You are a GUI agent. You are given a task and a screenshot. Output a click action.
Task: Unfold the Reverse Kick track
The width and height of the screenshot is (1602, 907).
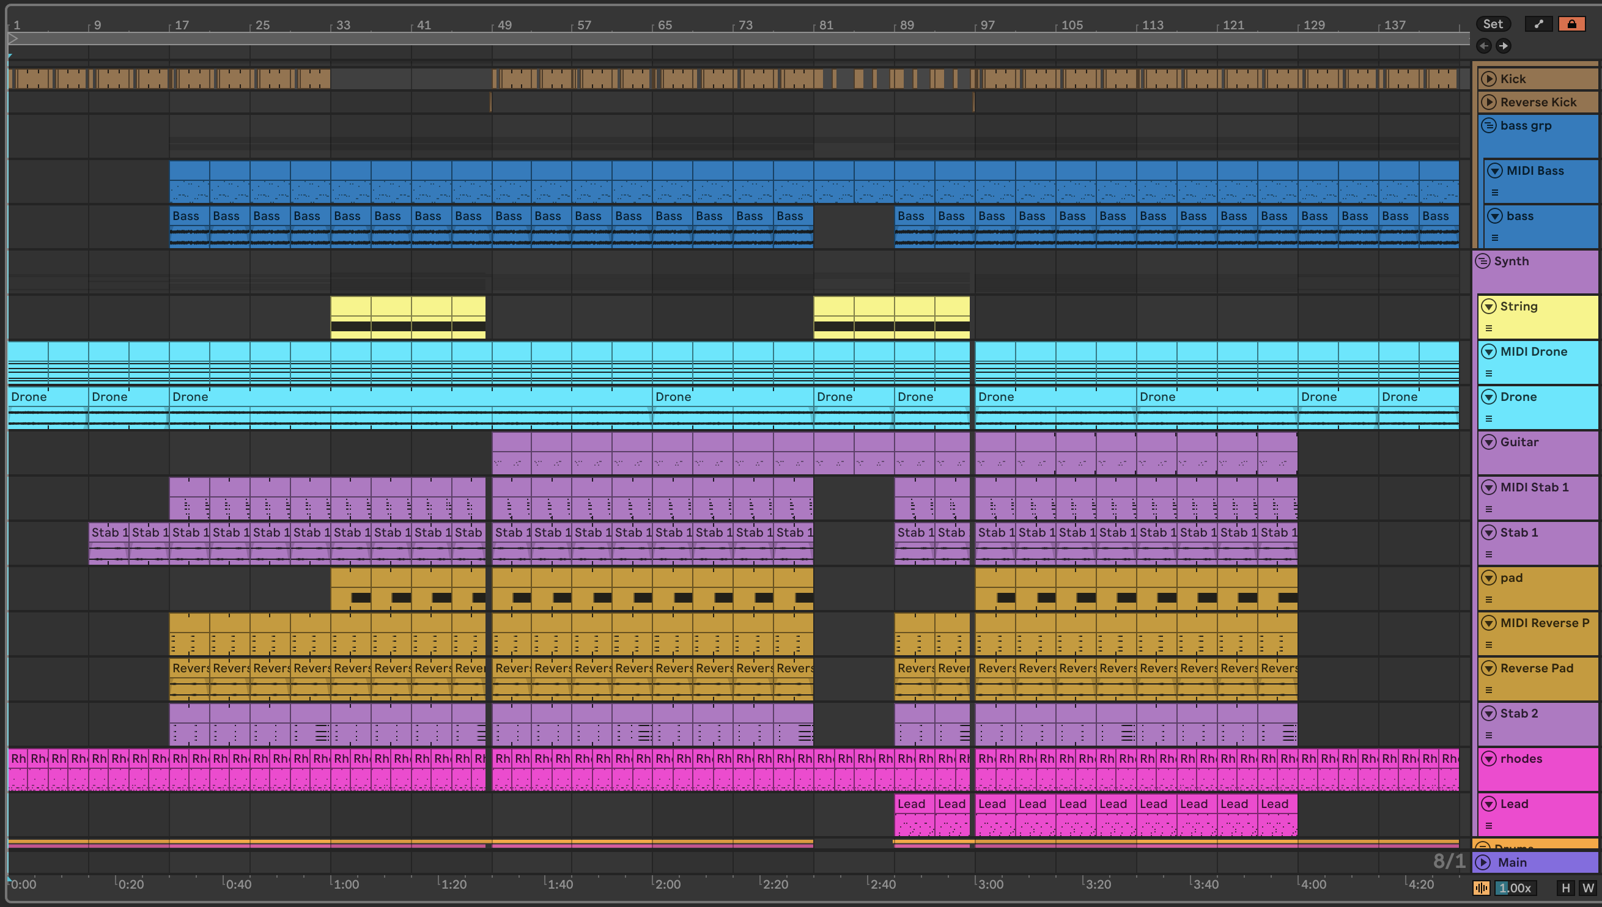coord(1489,101)
